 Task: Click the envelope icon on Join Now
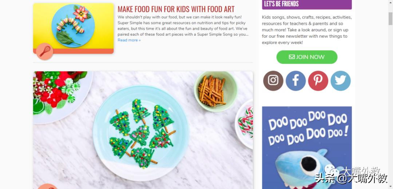tap(292, 57)
